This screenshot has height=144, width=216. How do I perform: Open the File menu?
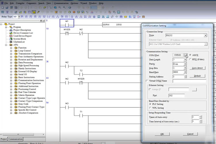tap(6, 3)
